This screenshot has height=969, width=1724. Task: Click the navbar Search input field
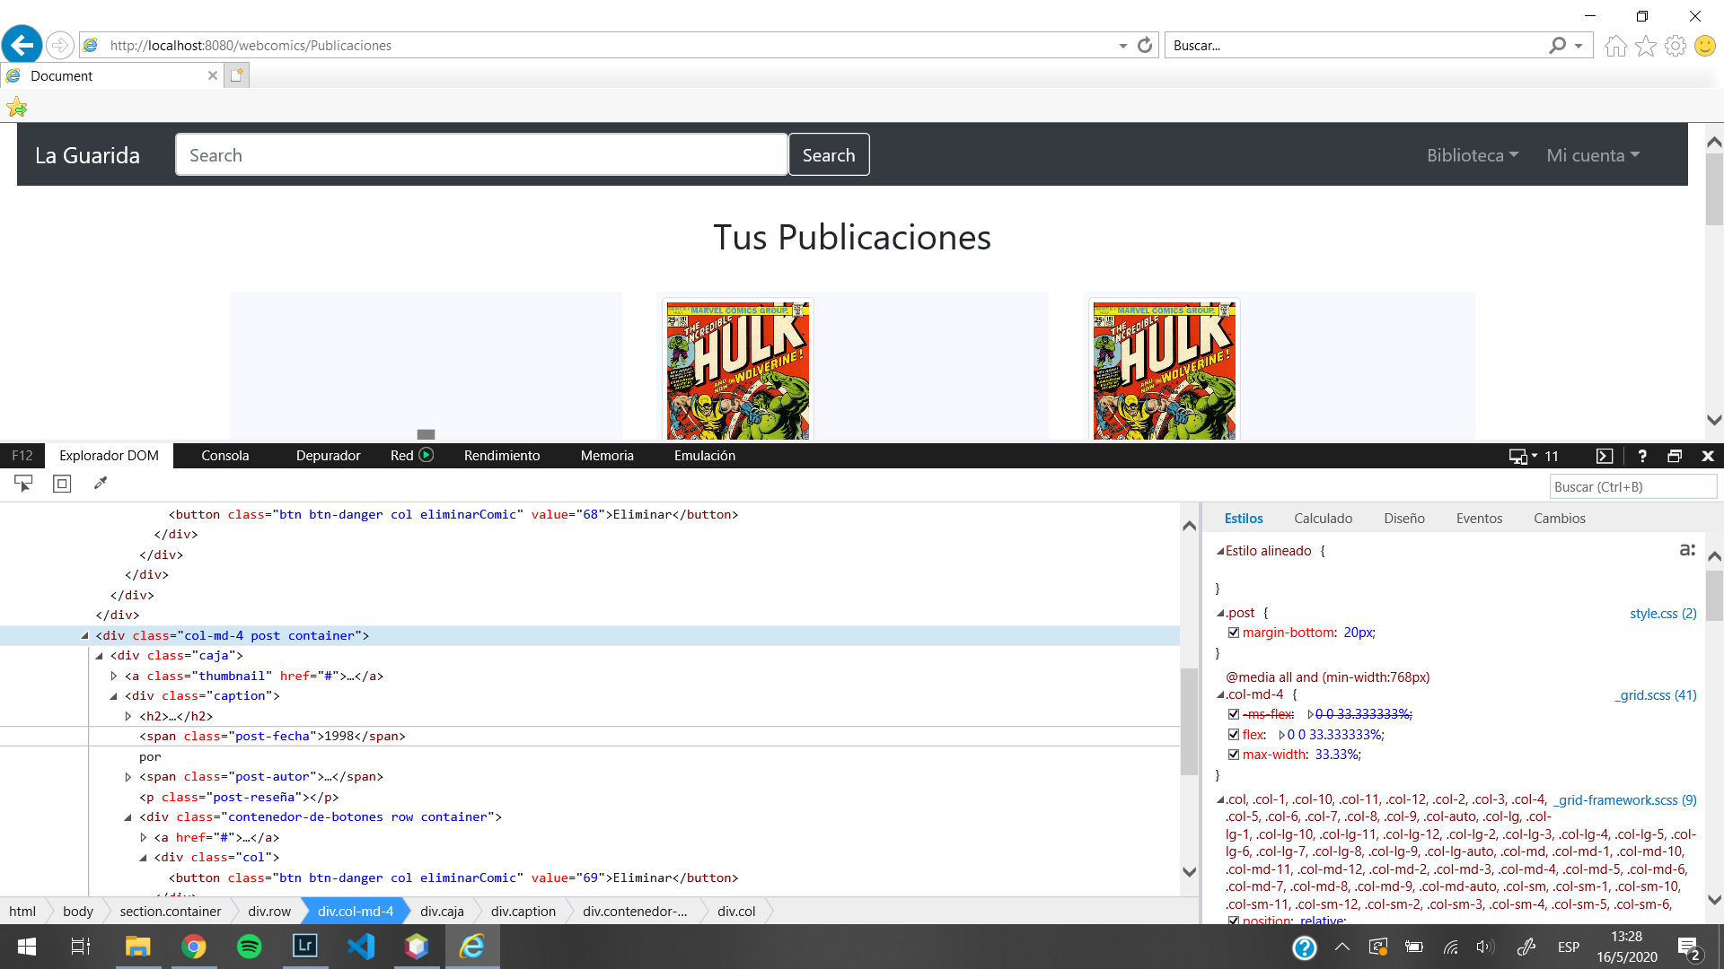tap(481, 155)
